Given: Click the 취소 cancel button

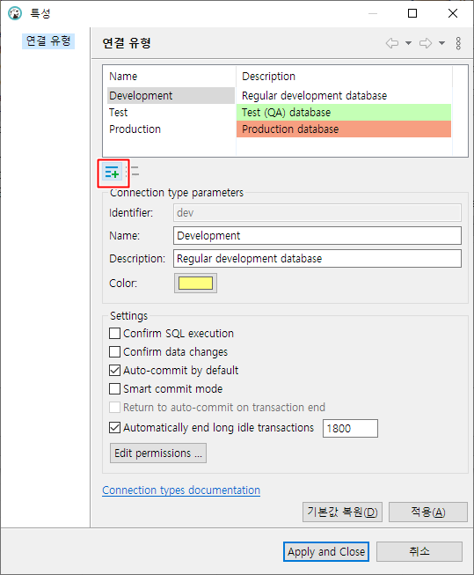Looking at the screenshot, I should 419,551.
